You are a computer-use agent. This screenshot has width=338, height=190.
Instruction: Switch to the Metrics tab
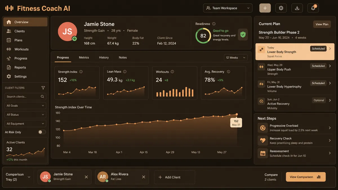pyautogui.click(x=84, y=57)
